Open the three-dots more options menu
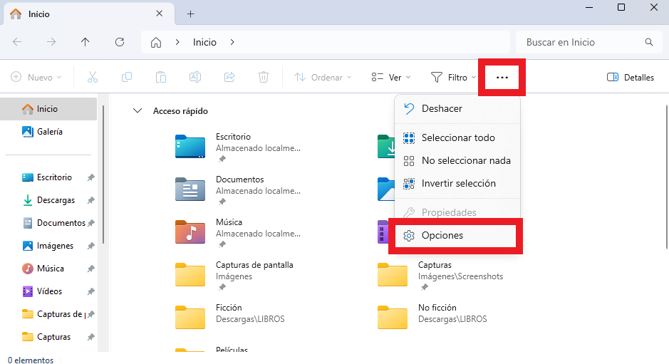 coord(502,77)
